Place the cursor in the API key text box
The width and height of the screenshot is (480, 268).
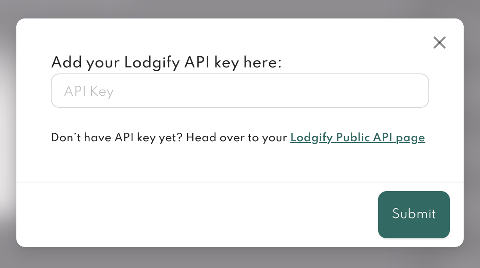240,91
